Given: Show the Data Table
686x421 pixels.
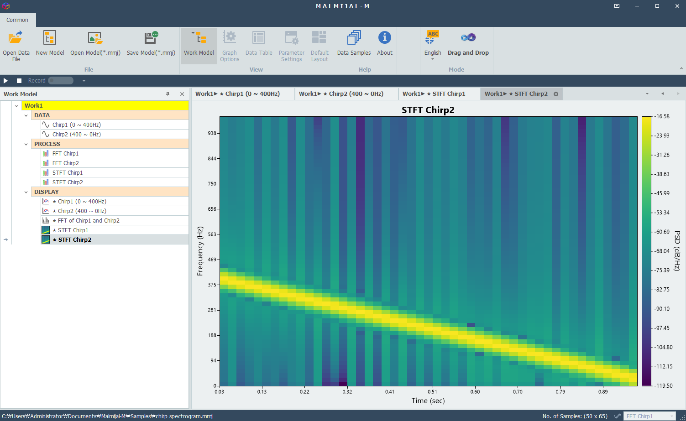Looking at the screenshot, I should click(x=259, y=43).
